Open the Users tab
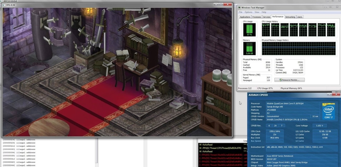This screenshot has height=167, width=341. click(300, 17)
